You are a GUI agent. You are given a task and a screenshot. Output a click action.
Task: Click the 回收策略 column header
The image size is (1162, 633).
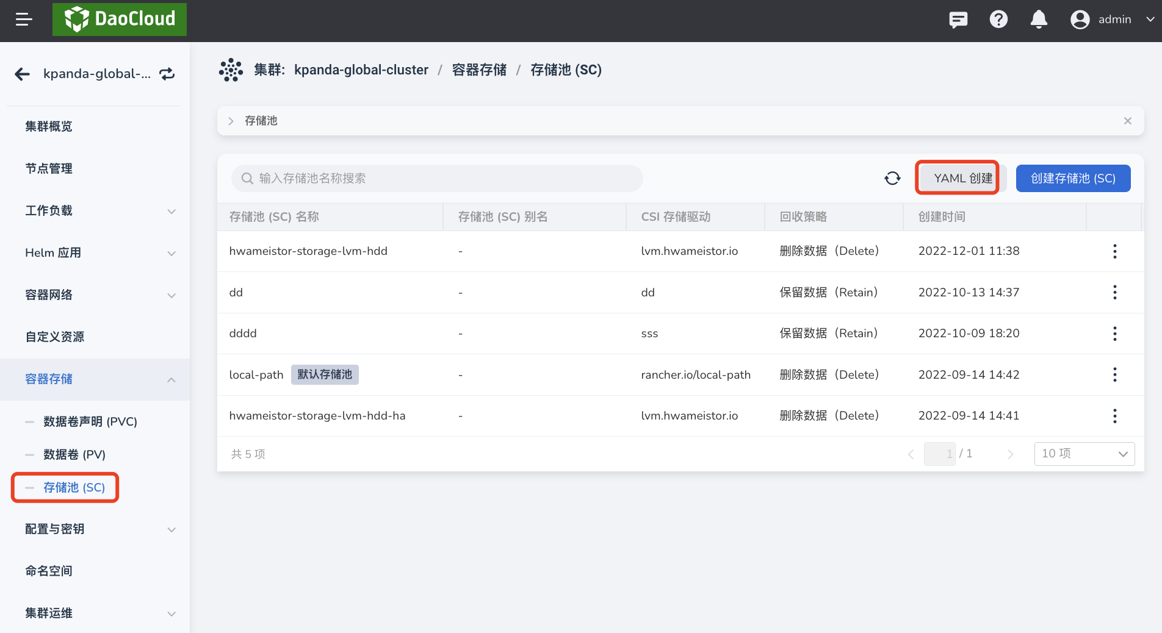(x=803, y=217)
